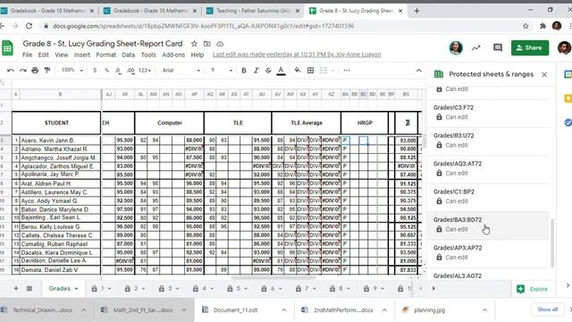The image size is (572, 322).
Task: Open the text color picker
Action: point(281,71)
